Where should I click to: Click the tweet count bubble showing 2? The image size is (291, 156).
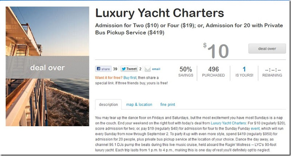tap(141, 69)
